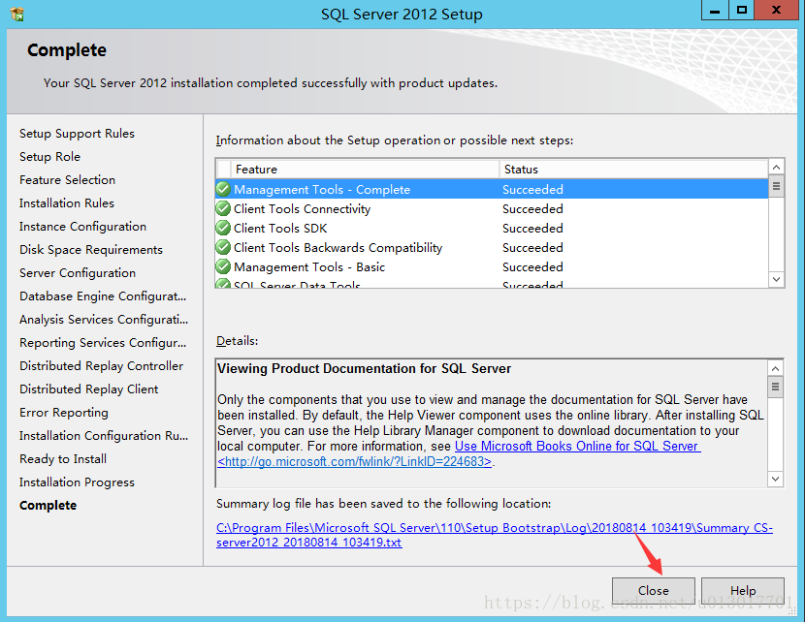
Task: Click green check icon for Client Tools SDK
Action: pyautogui.click(x=223, y=229)
